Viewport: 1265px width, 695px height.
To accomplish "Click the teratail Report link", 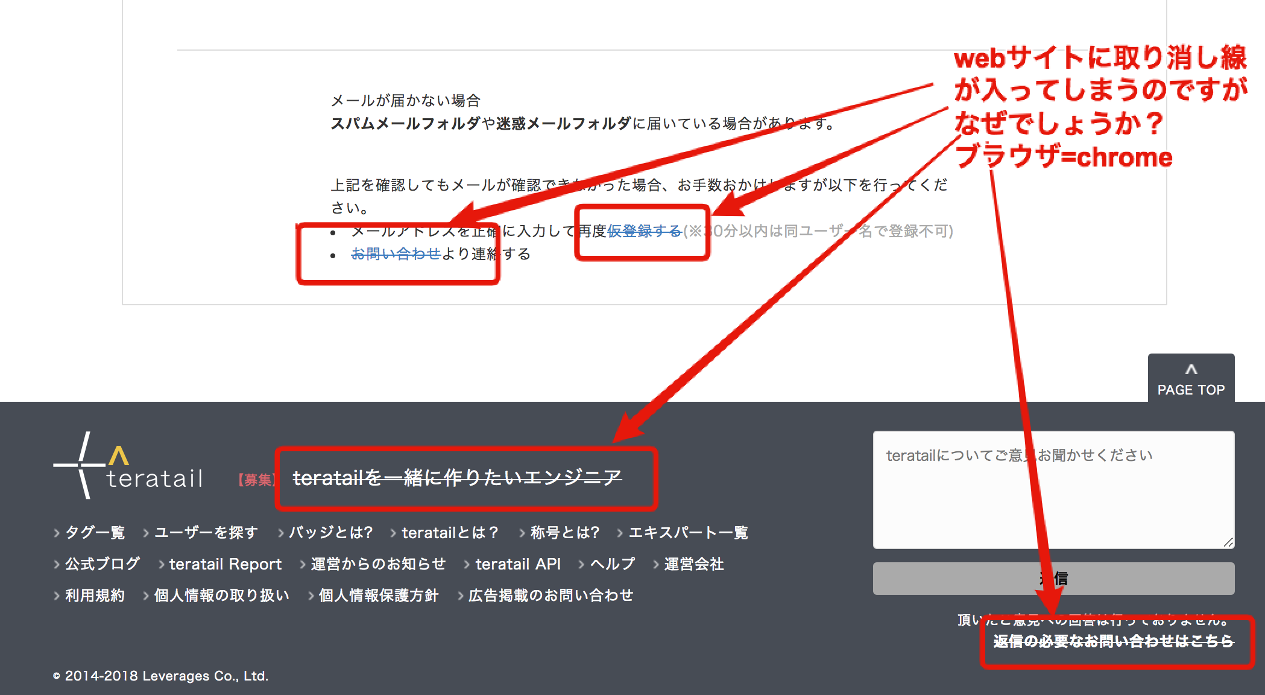I will pos(226,563).
